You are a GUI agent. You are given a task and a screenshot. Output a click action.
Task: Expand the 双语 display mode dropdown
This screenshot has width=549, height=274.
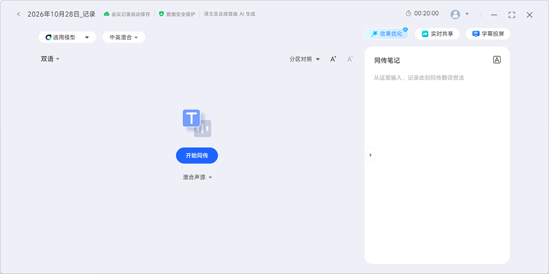(x=50, y=59)
